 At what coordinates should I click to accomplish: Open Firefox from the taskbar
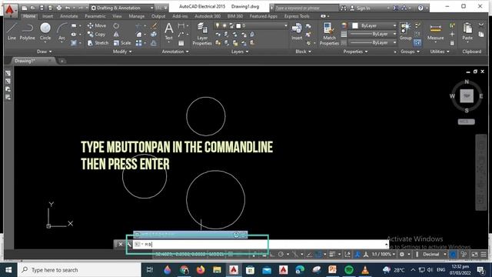(201, 270)
